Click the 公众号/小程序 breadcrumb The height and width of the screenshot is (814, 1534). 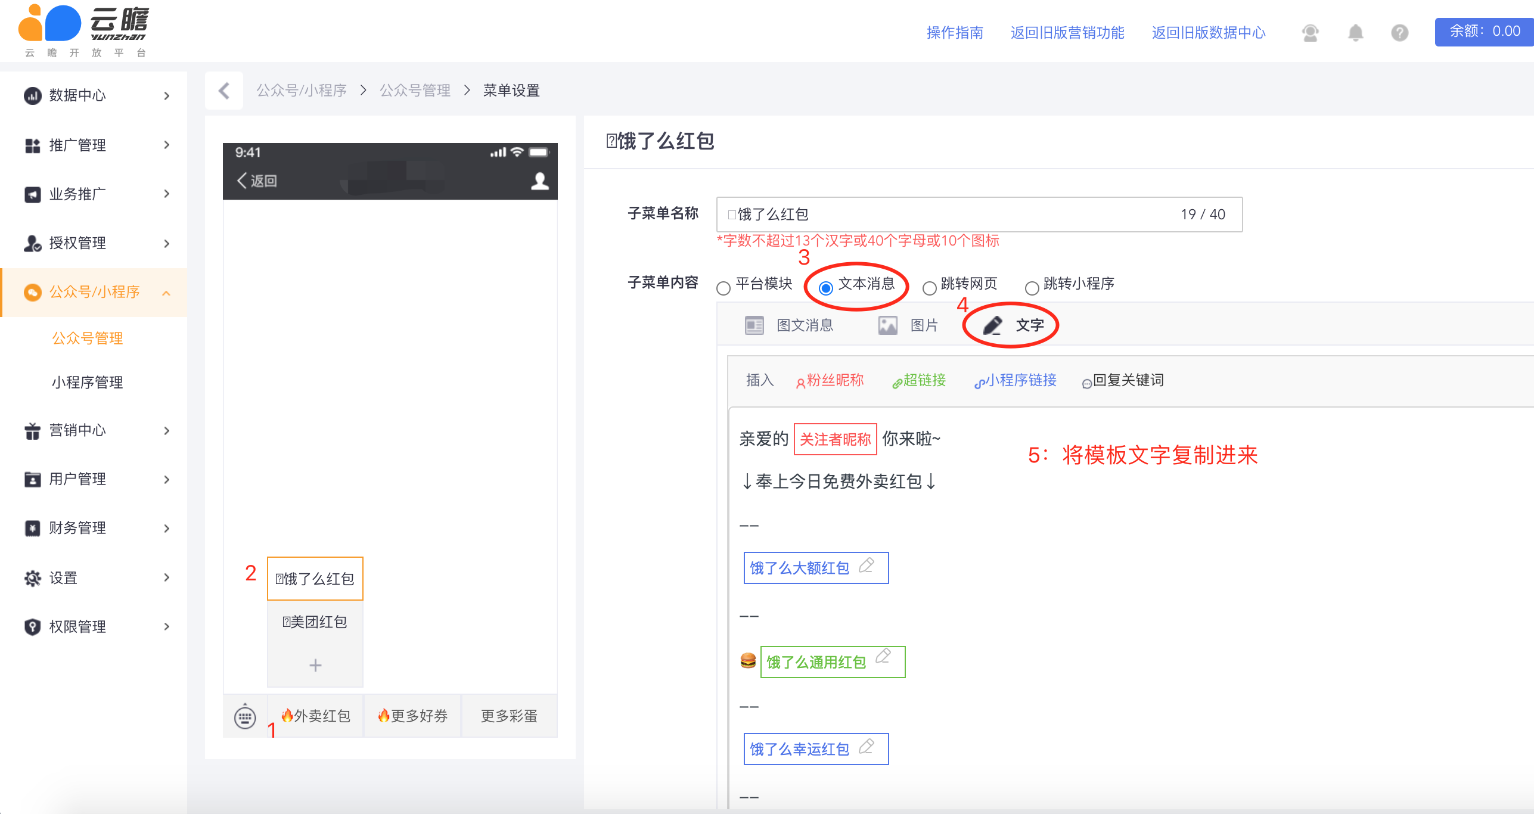pyautogui.click(x=302, y=91)
